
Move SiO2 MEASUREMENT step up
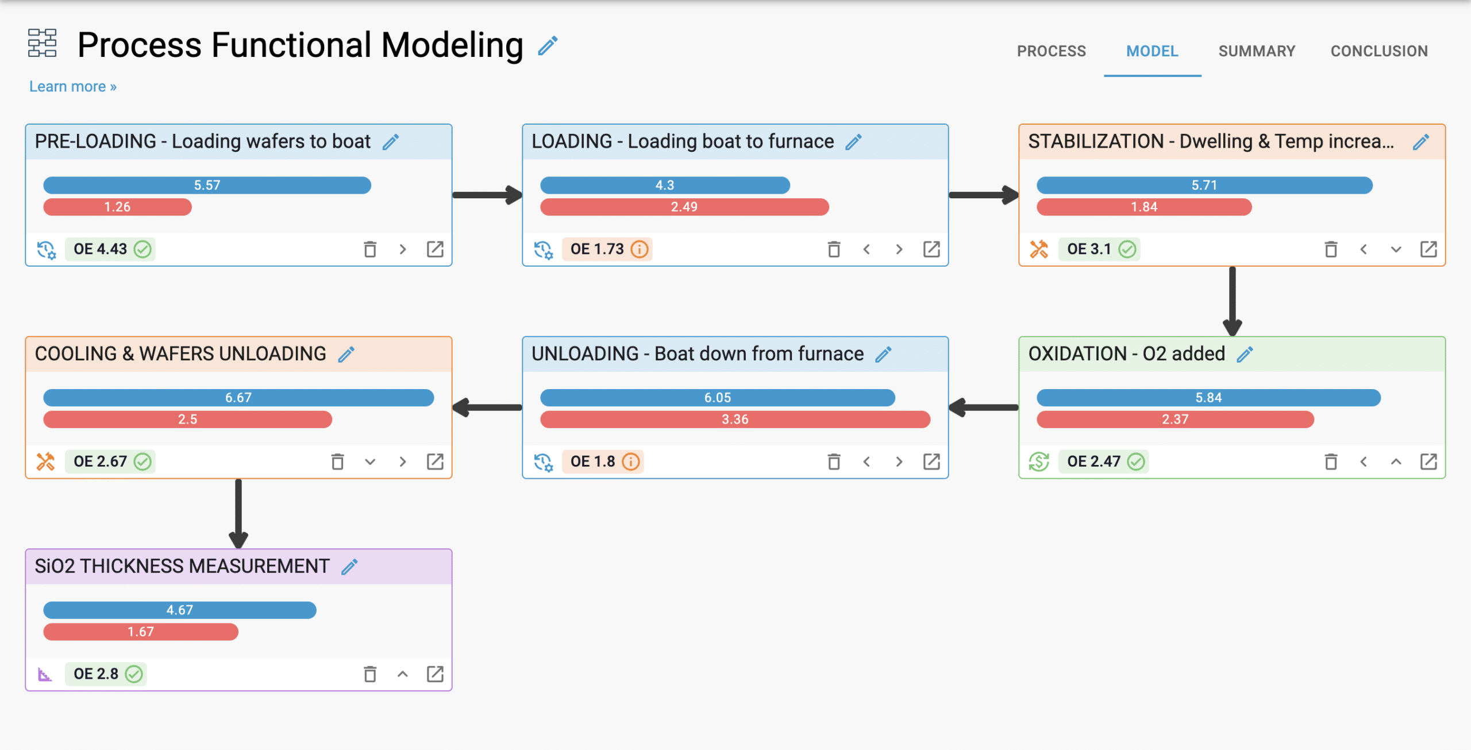tap(403, 674)
